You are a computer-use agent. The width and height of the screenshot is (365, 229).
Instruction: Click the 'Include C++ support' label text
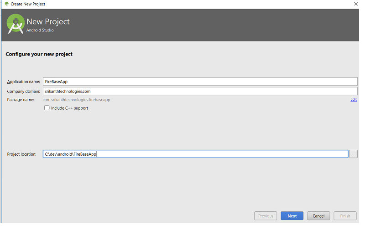click(70, 108)
